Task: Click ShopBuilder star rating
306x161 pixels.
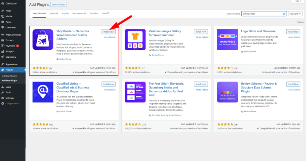Action: pyautogui.click(x=41, y=68)
